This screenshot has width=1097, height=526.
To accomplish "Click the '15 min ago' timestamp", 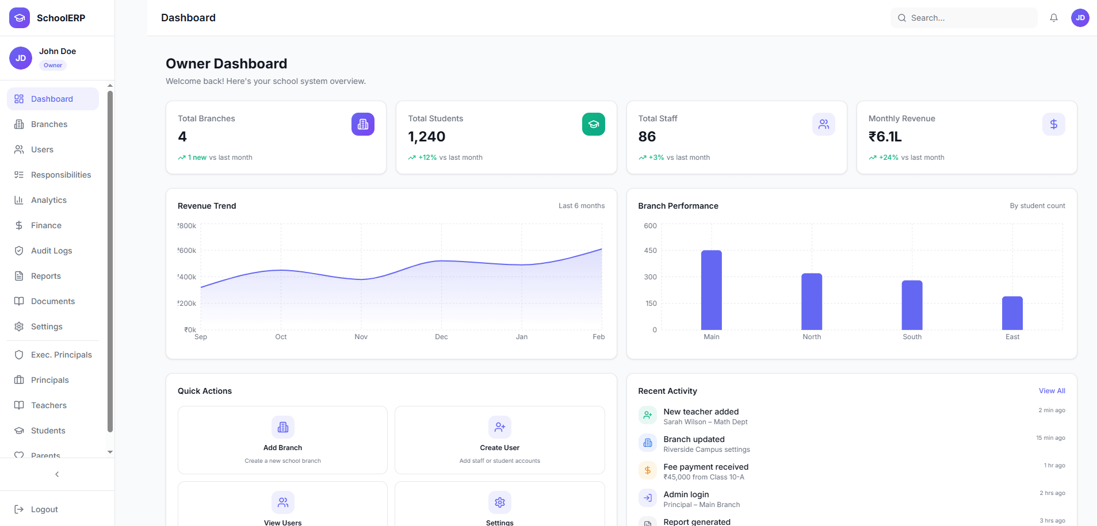I will point(1050,438).
